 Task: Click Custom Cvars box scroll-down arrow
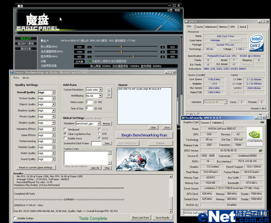coord(109,163)
